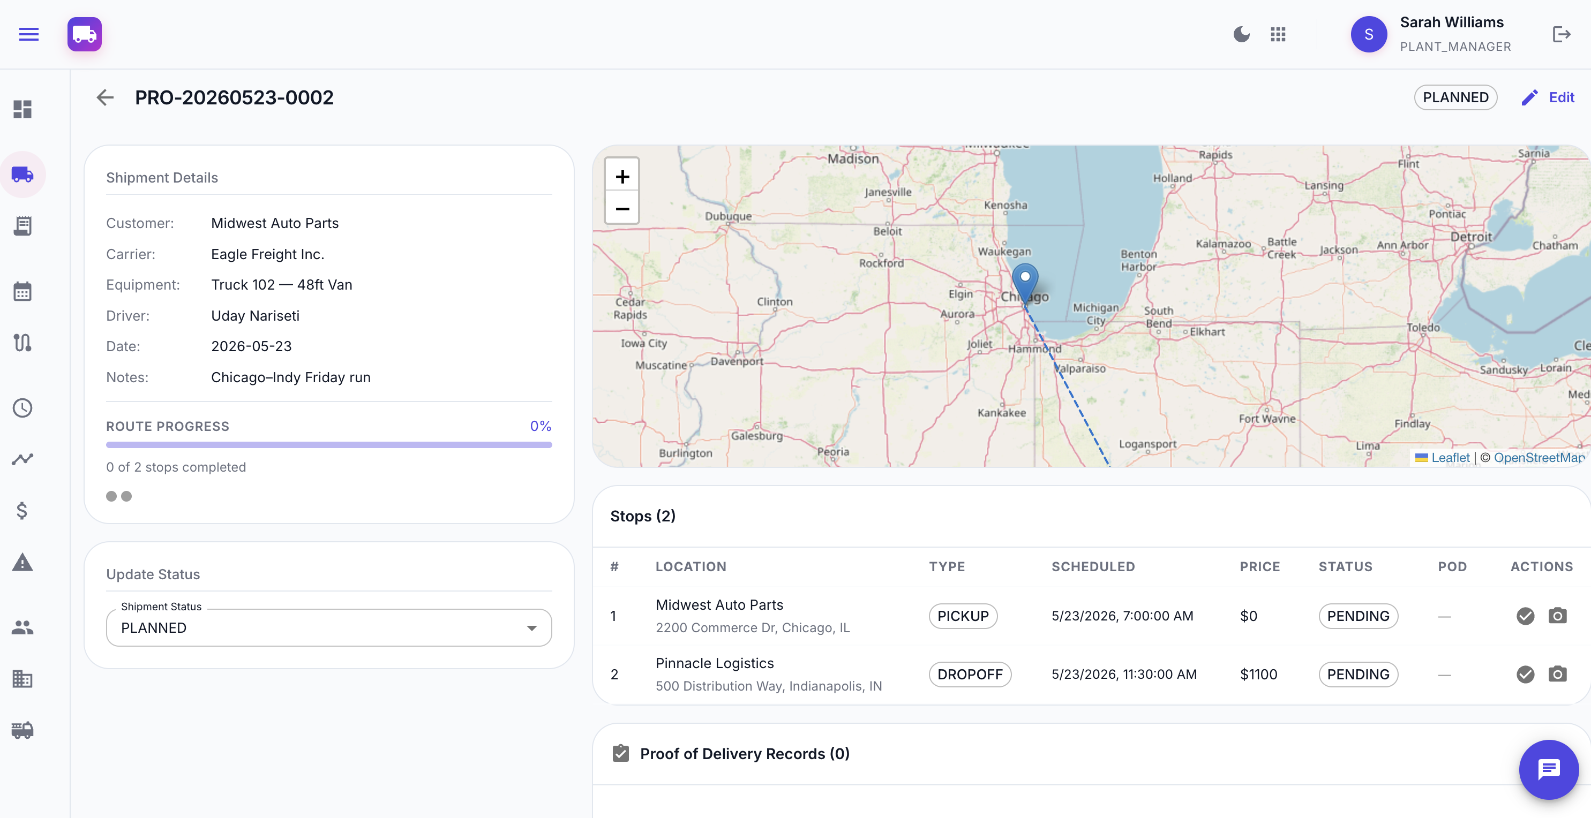1591x818 pixels.
Task: Open the apps grid icon
Action: (1278, 34)
